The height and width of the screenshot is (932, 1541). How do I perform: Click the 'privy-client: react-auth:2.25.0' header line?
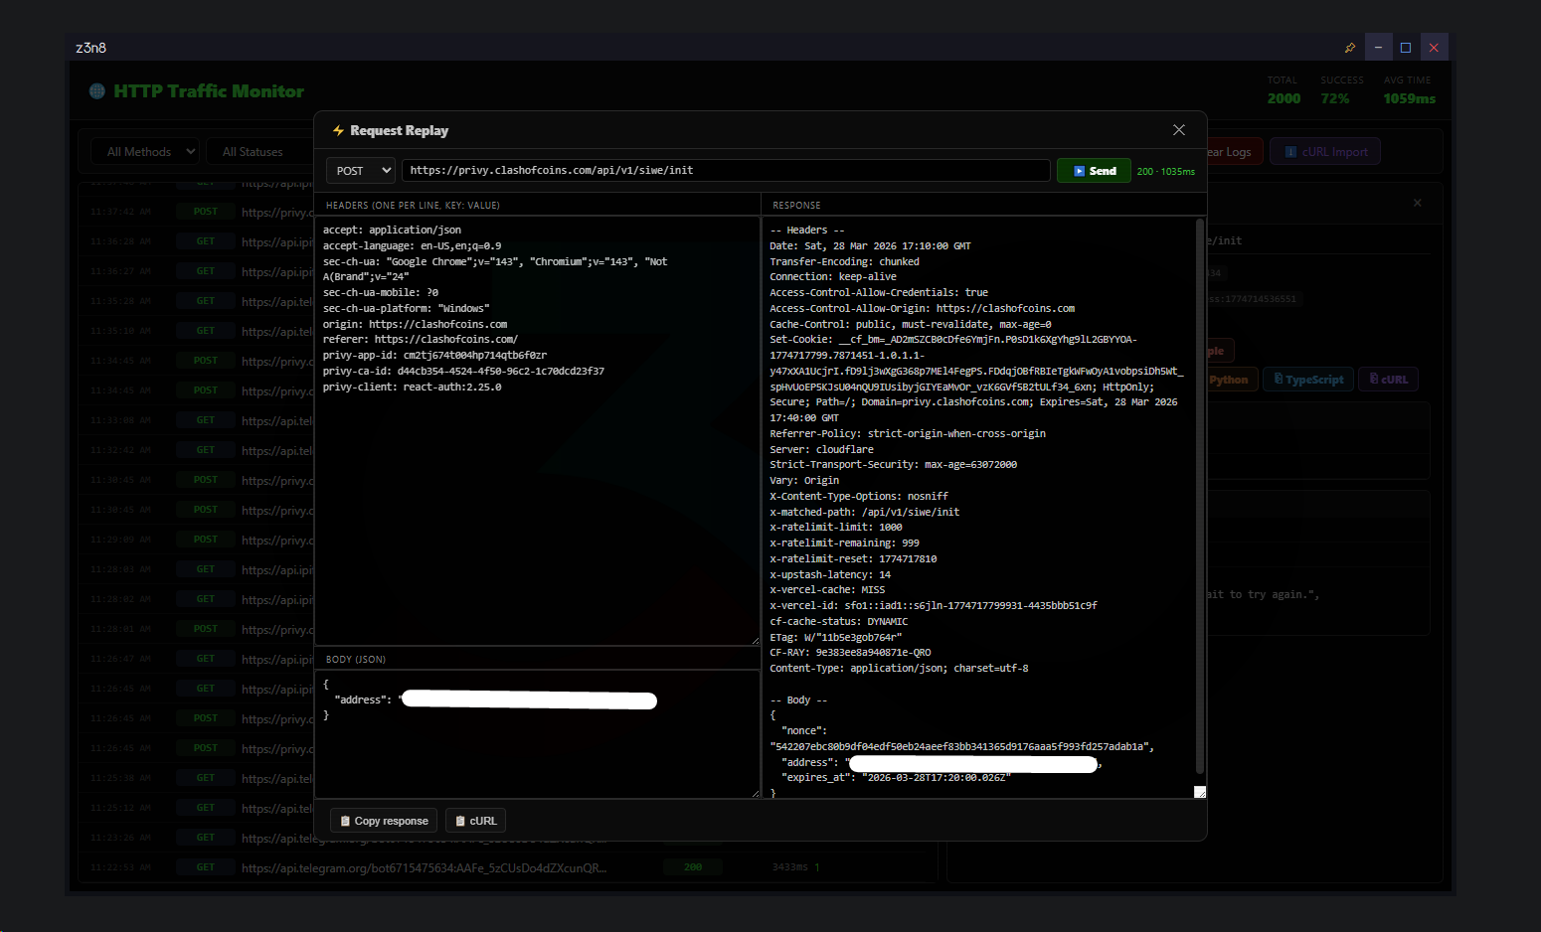click(412, 388)
